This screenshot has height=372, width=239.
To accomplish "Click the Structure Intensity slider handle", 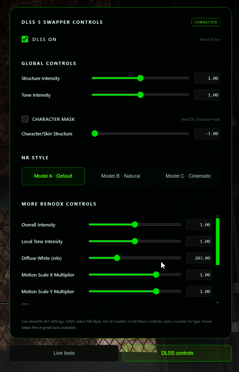I will [x=140, y=78].
